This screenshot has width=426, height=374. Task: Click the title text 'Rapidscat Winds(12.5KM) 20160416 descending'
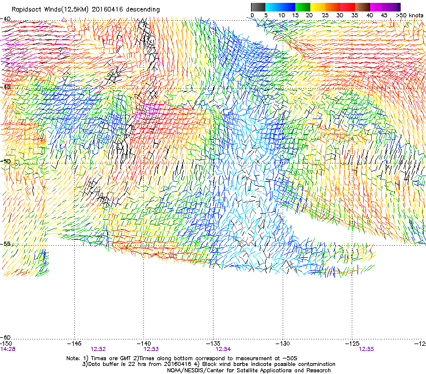[86, 10]
